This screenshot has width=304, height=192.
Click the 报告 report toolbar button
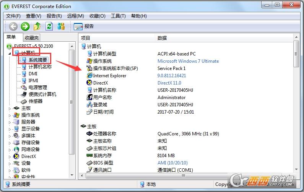coord(84,26)
